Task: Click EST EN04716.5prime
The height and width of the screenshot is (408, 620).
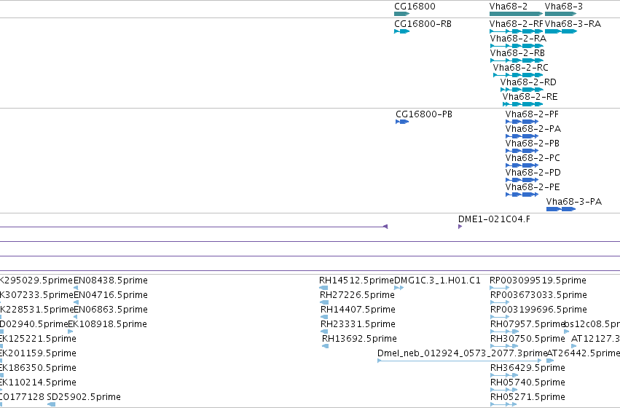Action: (111, 295)
